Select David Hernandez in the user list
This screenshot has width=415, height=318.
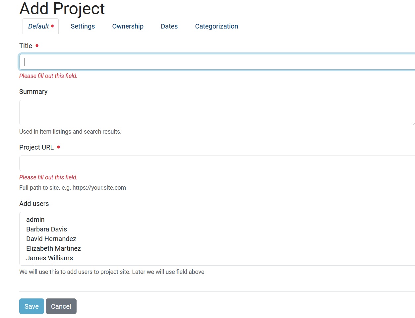(x=51, y=239)
